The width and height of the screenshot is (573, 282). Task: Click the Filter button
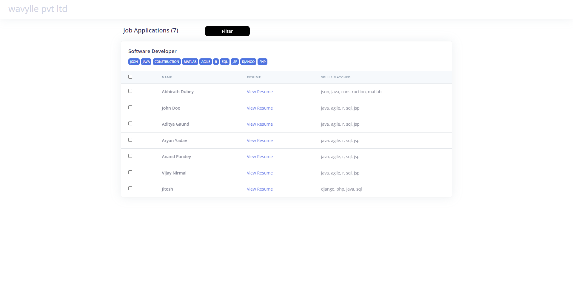(227, 31)
